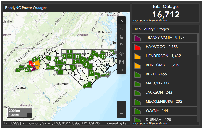Click the Bertie county marker showing 466
This screenshot has width=204, height=129.
click(103, 56)
